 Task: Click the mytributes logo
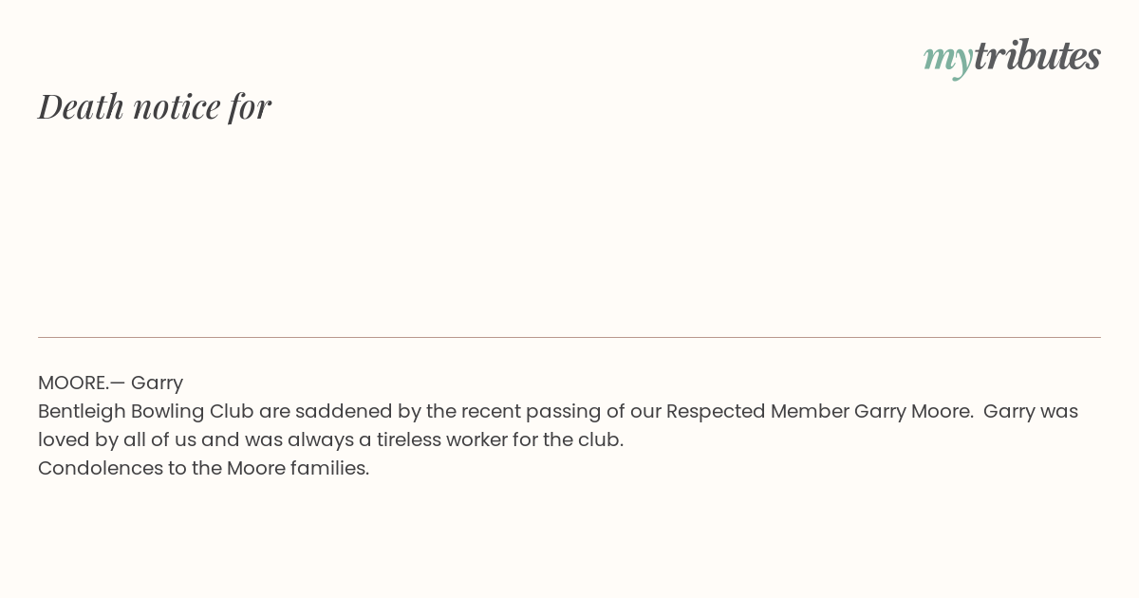1012,57
